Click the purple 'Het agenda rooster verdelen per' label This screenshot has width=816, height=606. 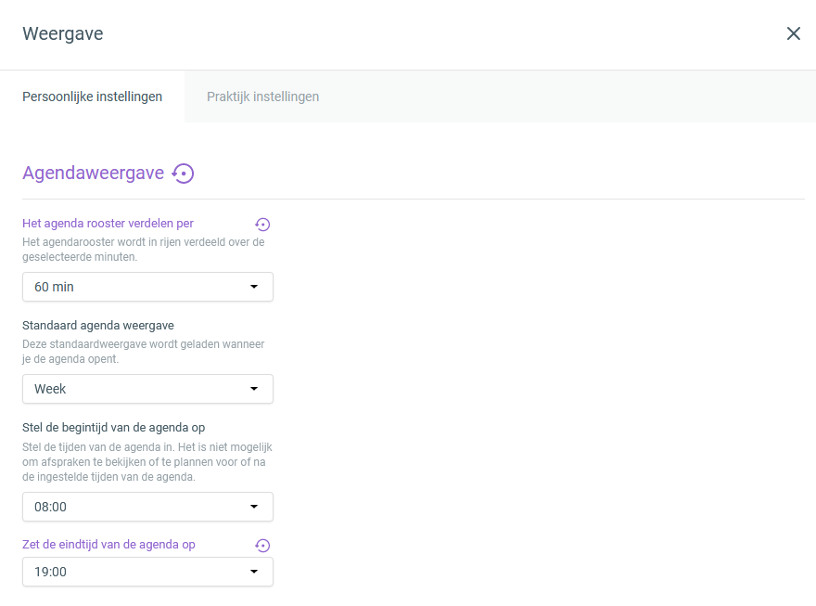(108, 224)
